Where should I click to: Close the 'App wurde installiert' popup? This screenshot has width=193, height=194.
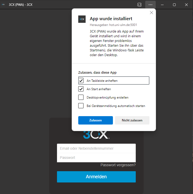coord(151,13)
